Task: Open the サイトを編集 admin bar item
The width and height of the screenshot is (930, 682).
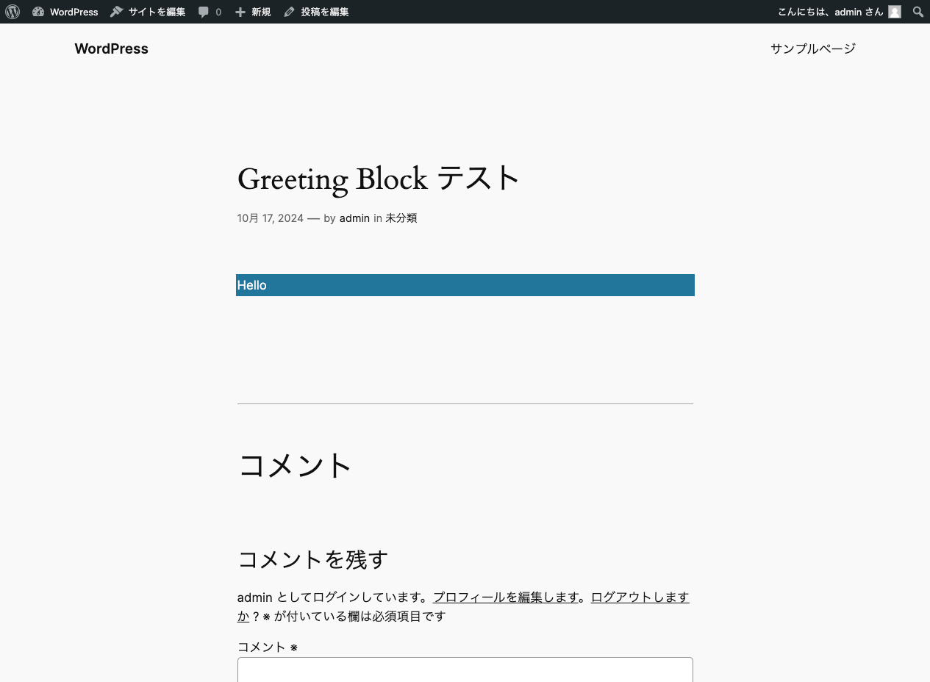Action: coord(148,12)
